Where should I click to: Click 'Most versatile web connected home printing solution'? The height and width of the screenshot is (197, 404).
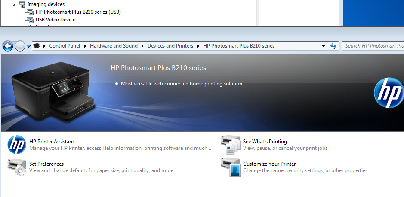[182, 84]
